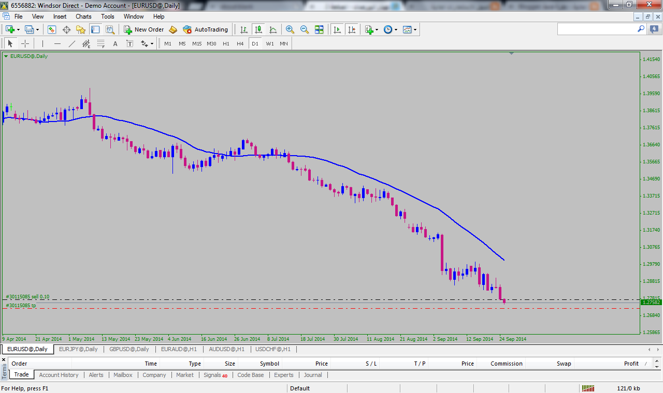Toggle the Terminal panel icon

(95, 29)
